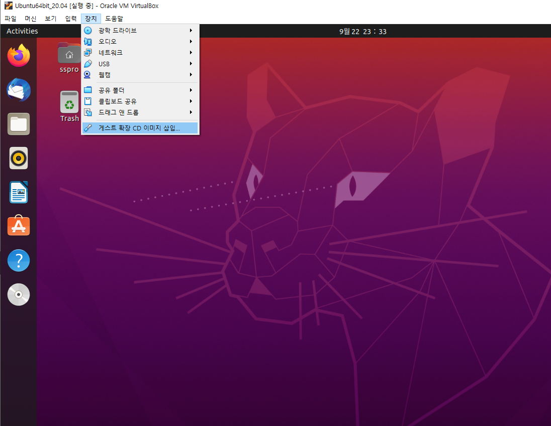Expand the 공유 폴더 submenu arrow
Screen dimensions: 551x426
click(191, 90)
